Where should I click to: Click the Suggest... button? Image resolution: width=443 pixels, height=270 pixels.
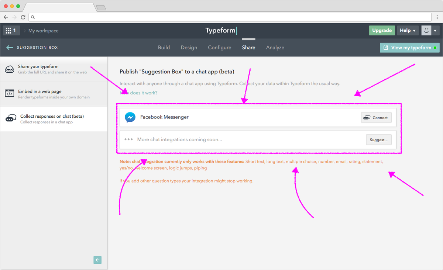(x=379, y=140)
